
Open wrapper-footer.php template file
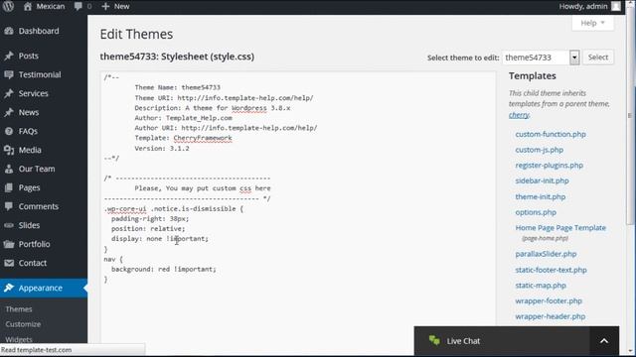tap(549, 301)
